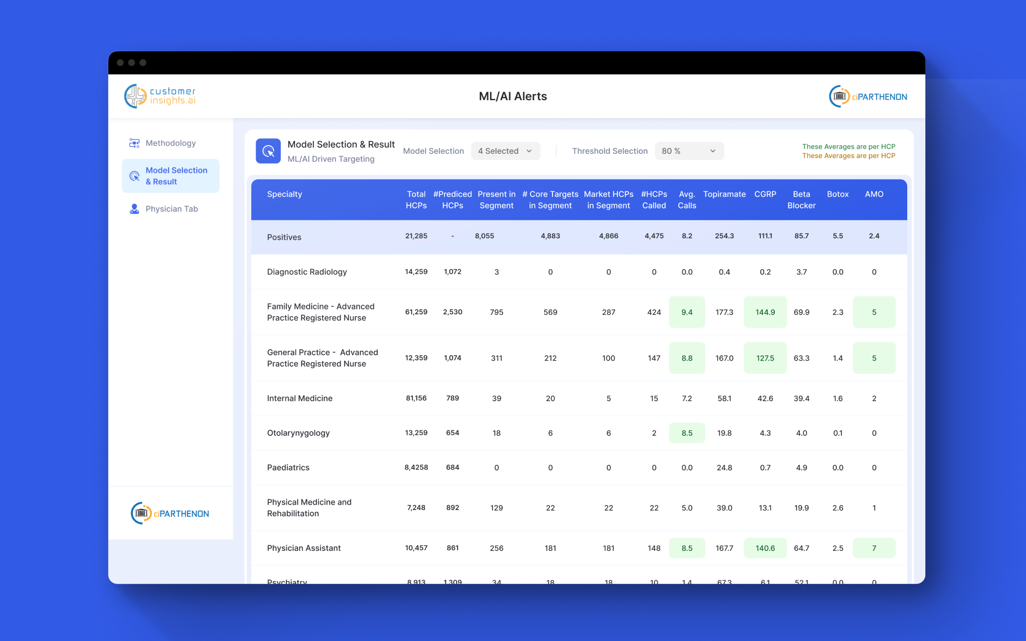Open the Methodology menu item
The image size is (1026, 641).
click(171, 143)
